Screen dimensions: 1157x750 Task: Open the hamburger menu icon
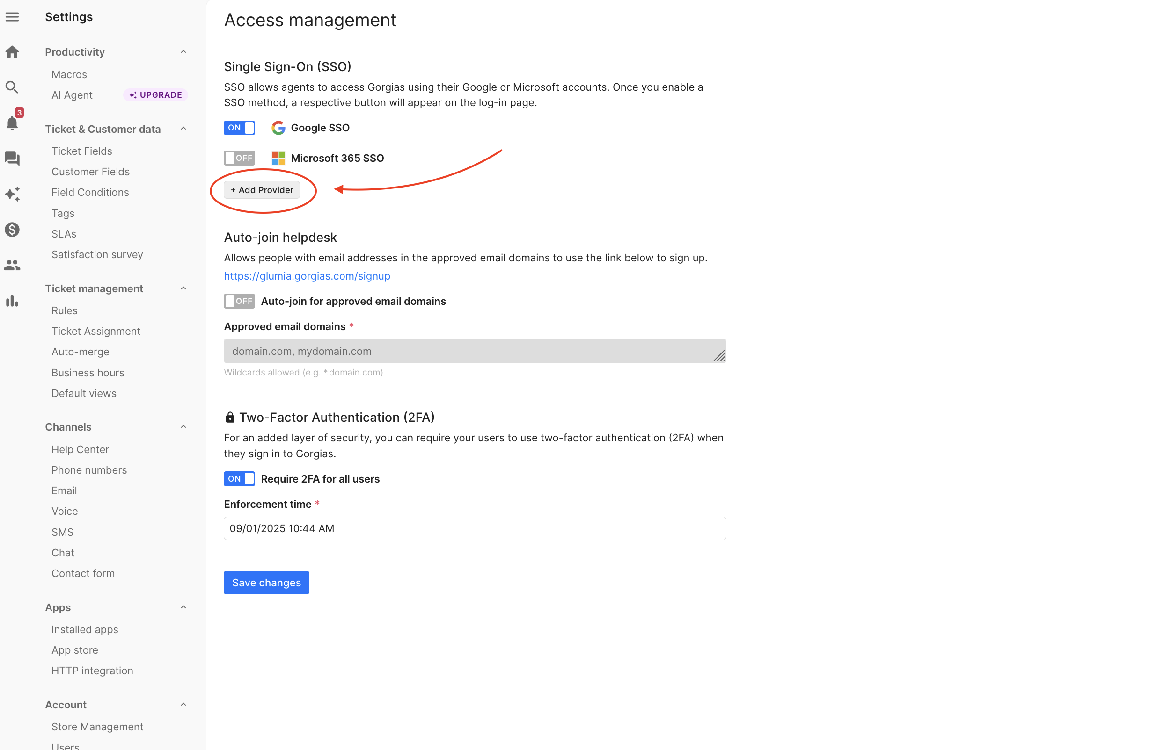click(12, 17)
